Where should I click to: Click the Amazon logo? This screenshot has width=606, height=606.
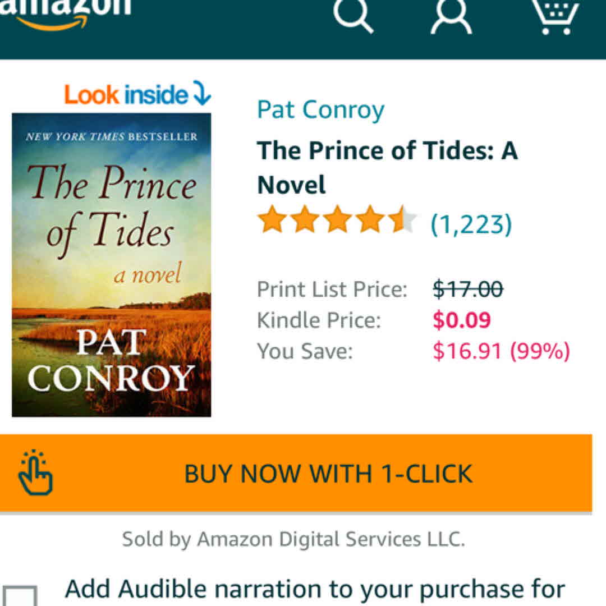65,12
